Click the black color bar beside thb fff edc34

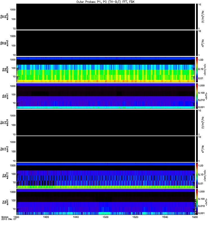click(x=197, y=17)
